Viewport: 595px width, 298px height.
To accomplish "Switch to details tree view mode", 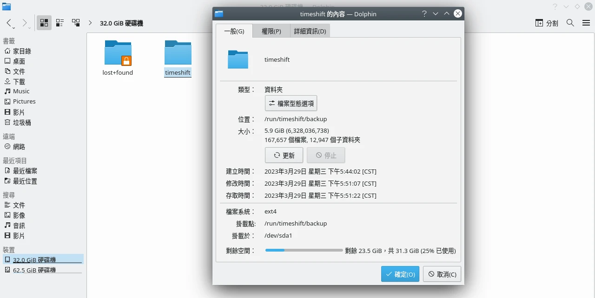I will [x=75, y=23].
